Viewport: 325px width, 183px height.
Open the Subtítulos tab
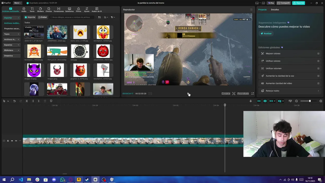[x=69, y=10]
